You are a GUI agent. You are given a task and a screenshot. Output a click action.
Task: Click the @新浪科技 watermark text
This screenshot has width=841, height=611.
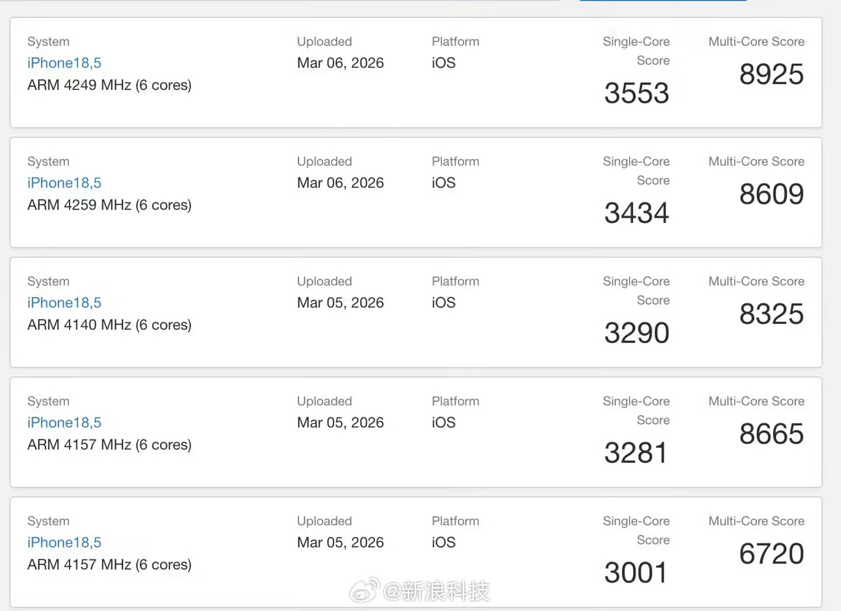click(437, 592)
